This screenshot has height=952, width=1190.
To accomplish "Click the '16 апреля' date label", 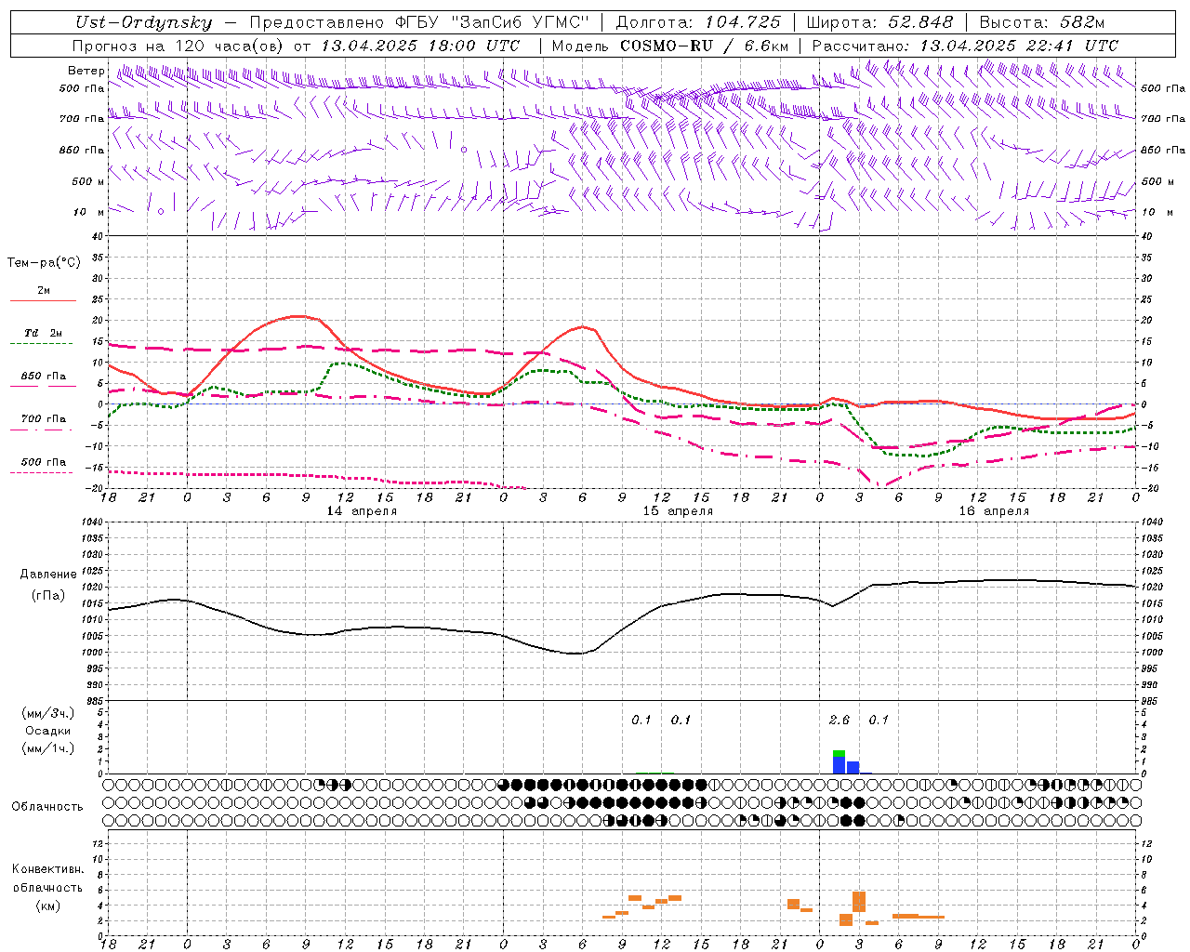I will (x=994, y=511).
